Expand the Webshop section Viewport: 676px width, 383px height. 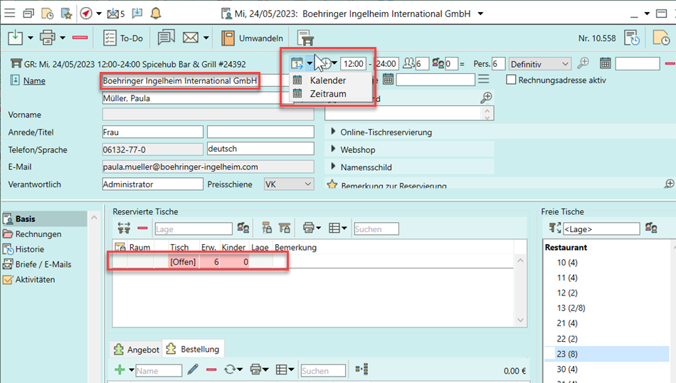tap(333, 149)
